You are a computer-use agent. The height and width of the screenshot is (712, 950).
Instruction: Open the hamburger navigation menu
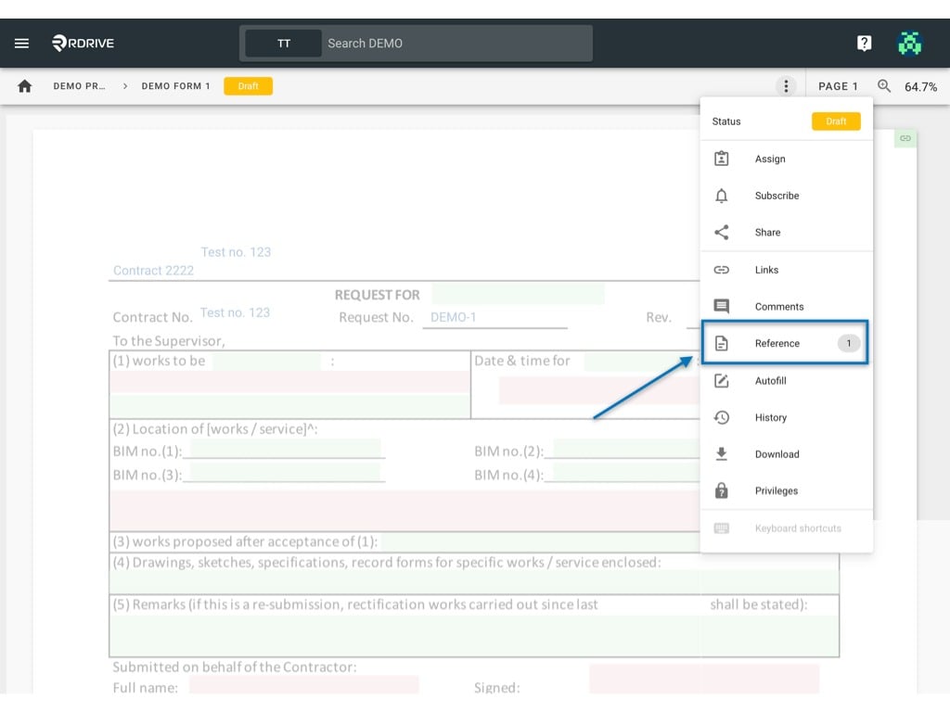pyautogui.click(x=22, y=43)
